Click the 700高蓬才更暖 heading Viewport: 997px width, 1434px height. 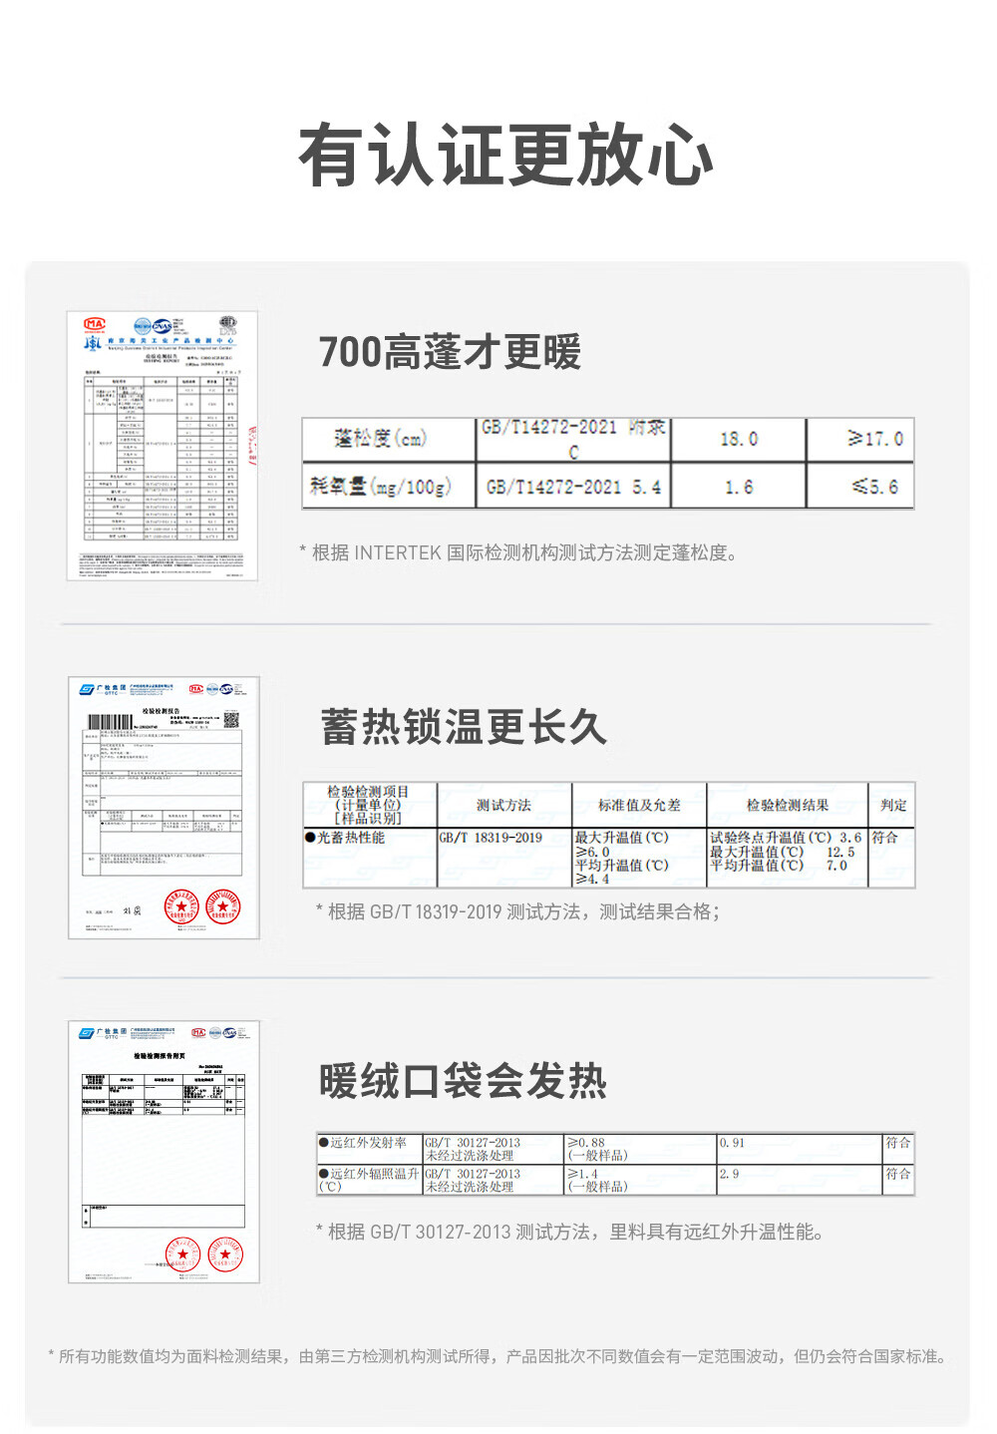450,352
